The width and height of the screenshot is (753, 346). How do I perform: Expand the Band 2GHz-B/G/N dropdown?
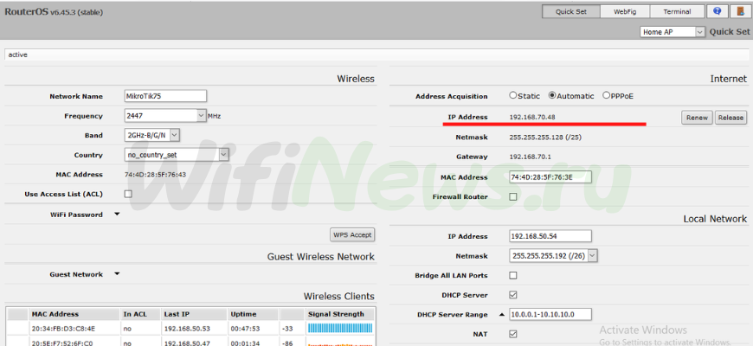pyautogui.click(x=175, y=136)
